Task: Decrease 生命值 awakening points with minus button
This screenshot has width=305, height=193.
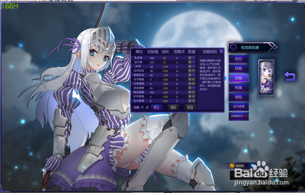Action: pos(193,58)
